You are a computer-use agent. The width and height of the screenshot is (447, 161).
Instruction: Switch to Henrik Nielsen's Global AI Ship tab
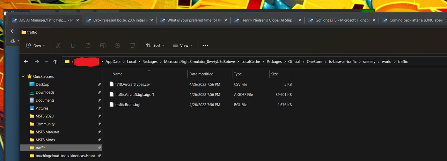click(267, 20)
